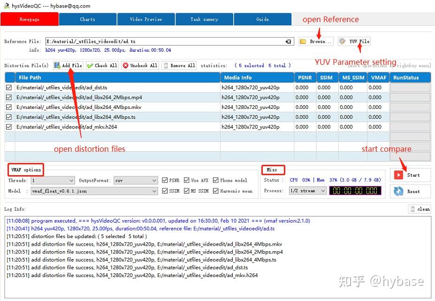Open the OutputFormat csv dropdown

136,180
